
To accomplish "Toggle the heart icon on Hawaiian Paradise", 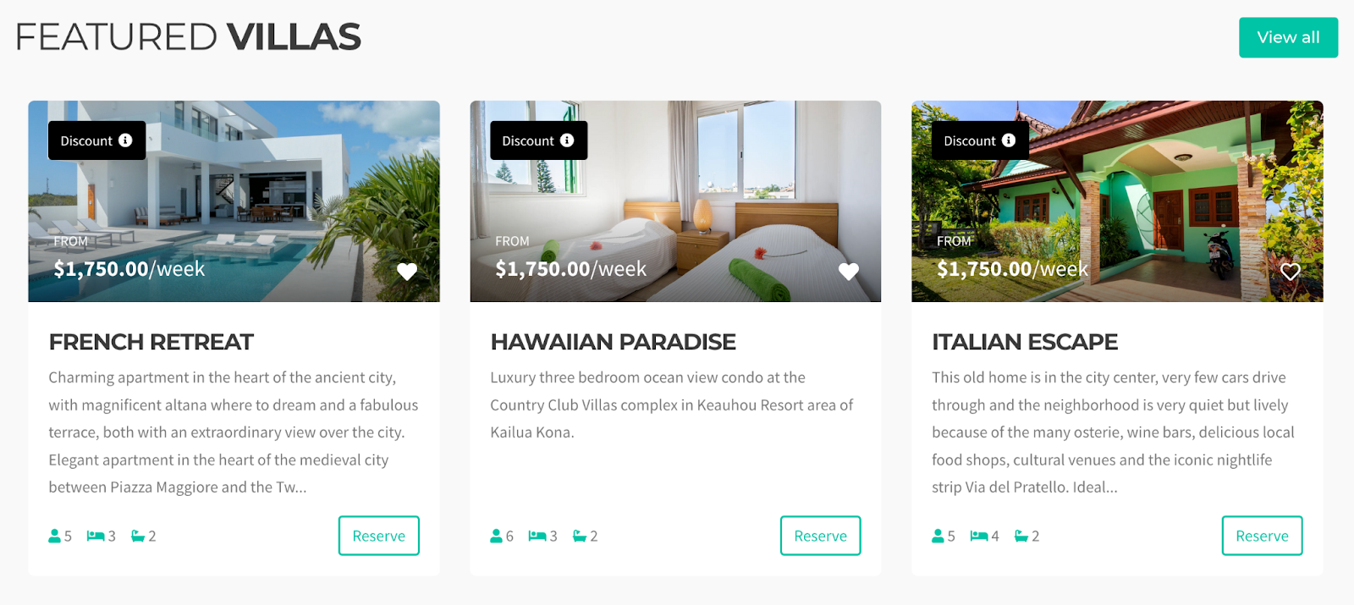I will click(849, 272).
